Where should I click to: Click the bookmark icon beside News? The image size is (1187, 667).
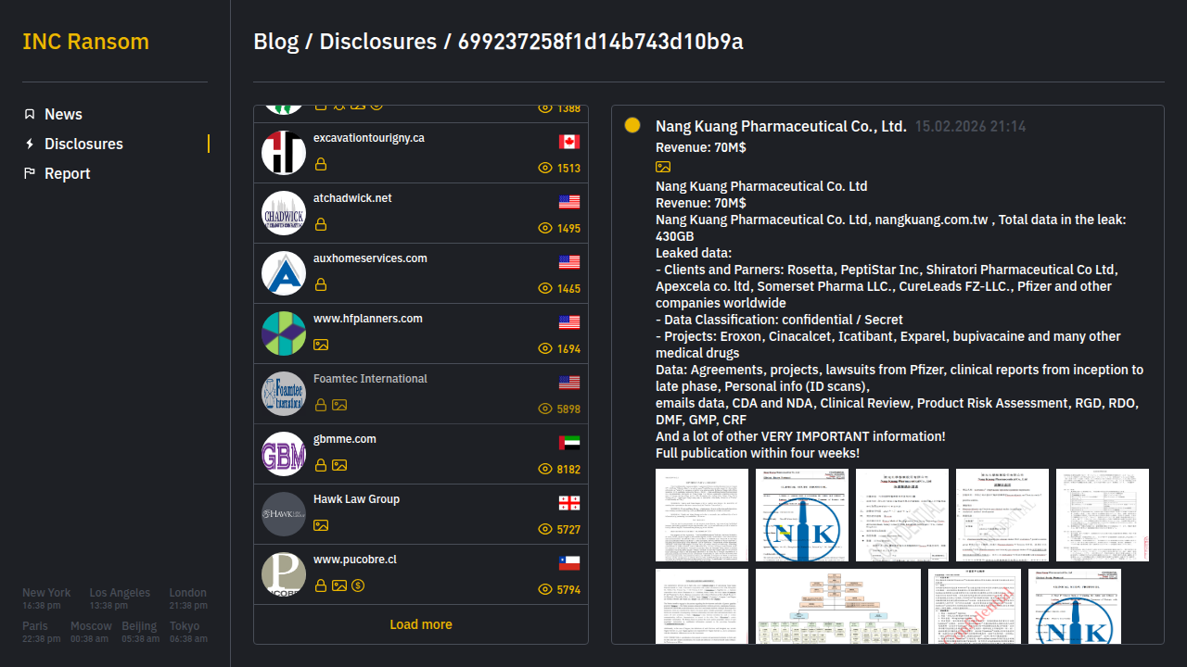click(x=30, y=114)
